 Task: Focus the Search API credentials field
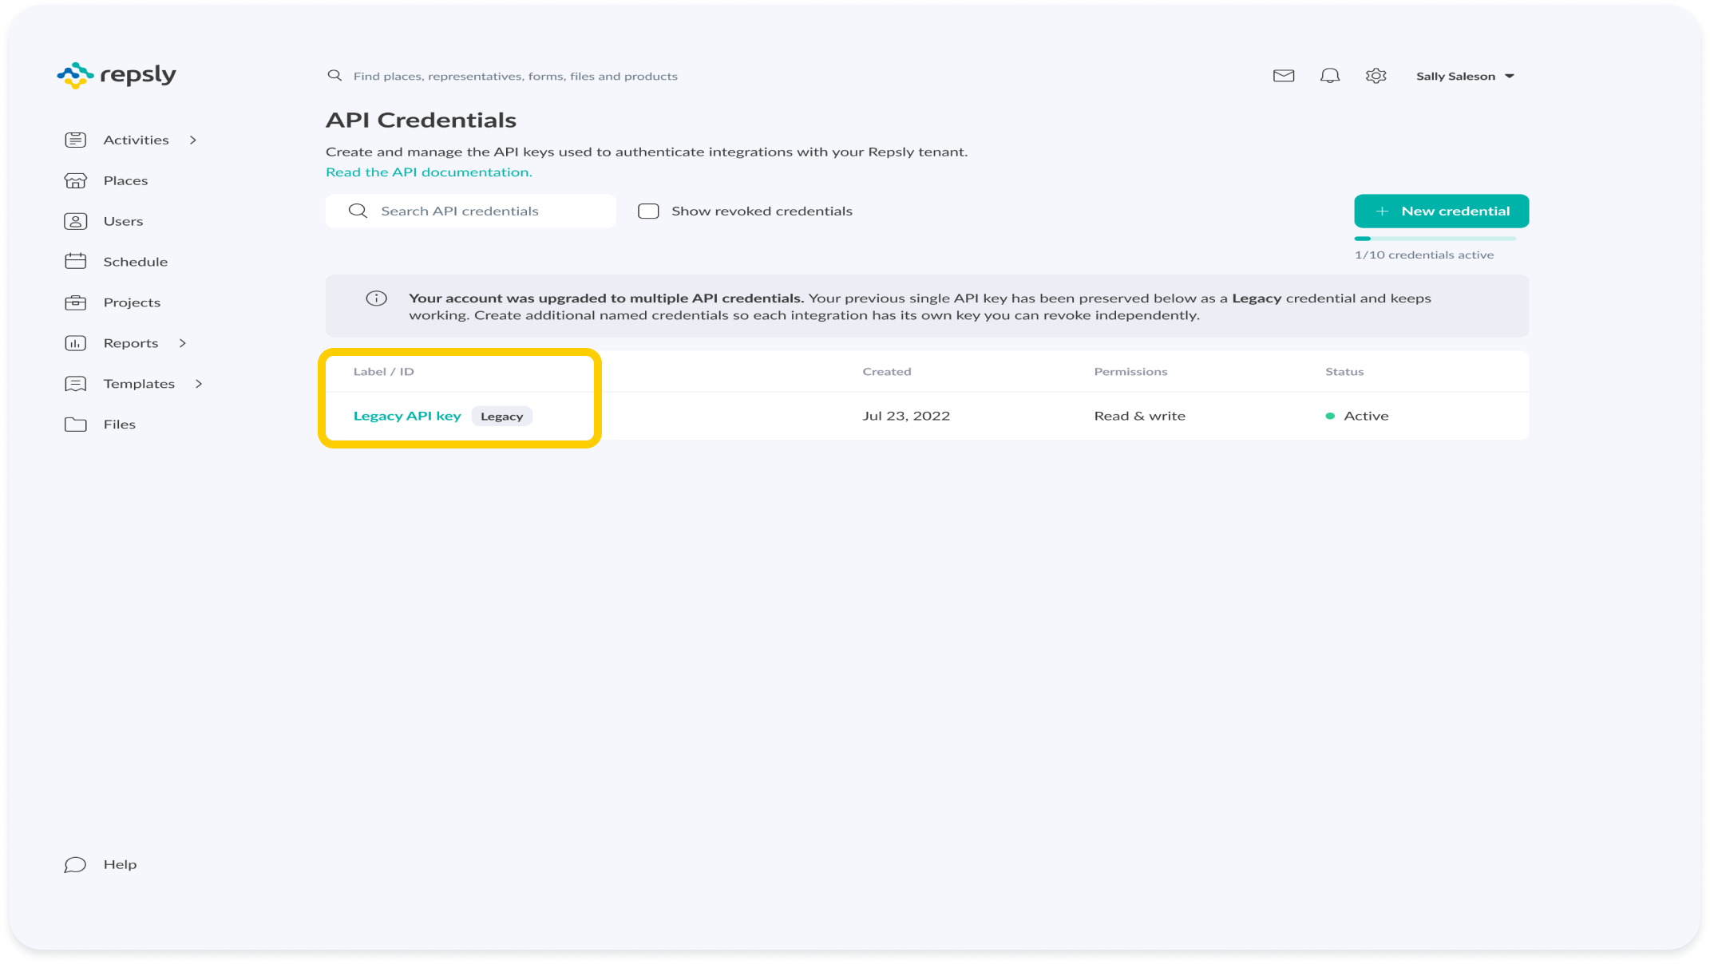click(470, 211)
